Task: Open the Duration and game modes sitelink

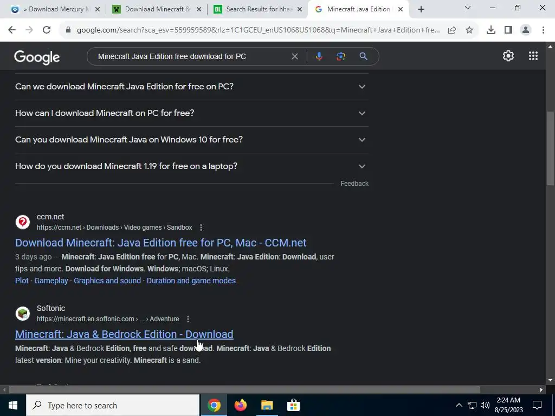Action: click(x=191, y=281)
